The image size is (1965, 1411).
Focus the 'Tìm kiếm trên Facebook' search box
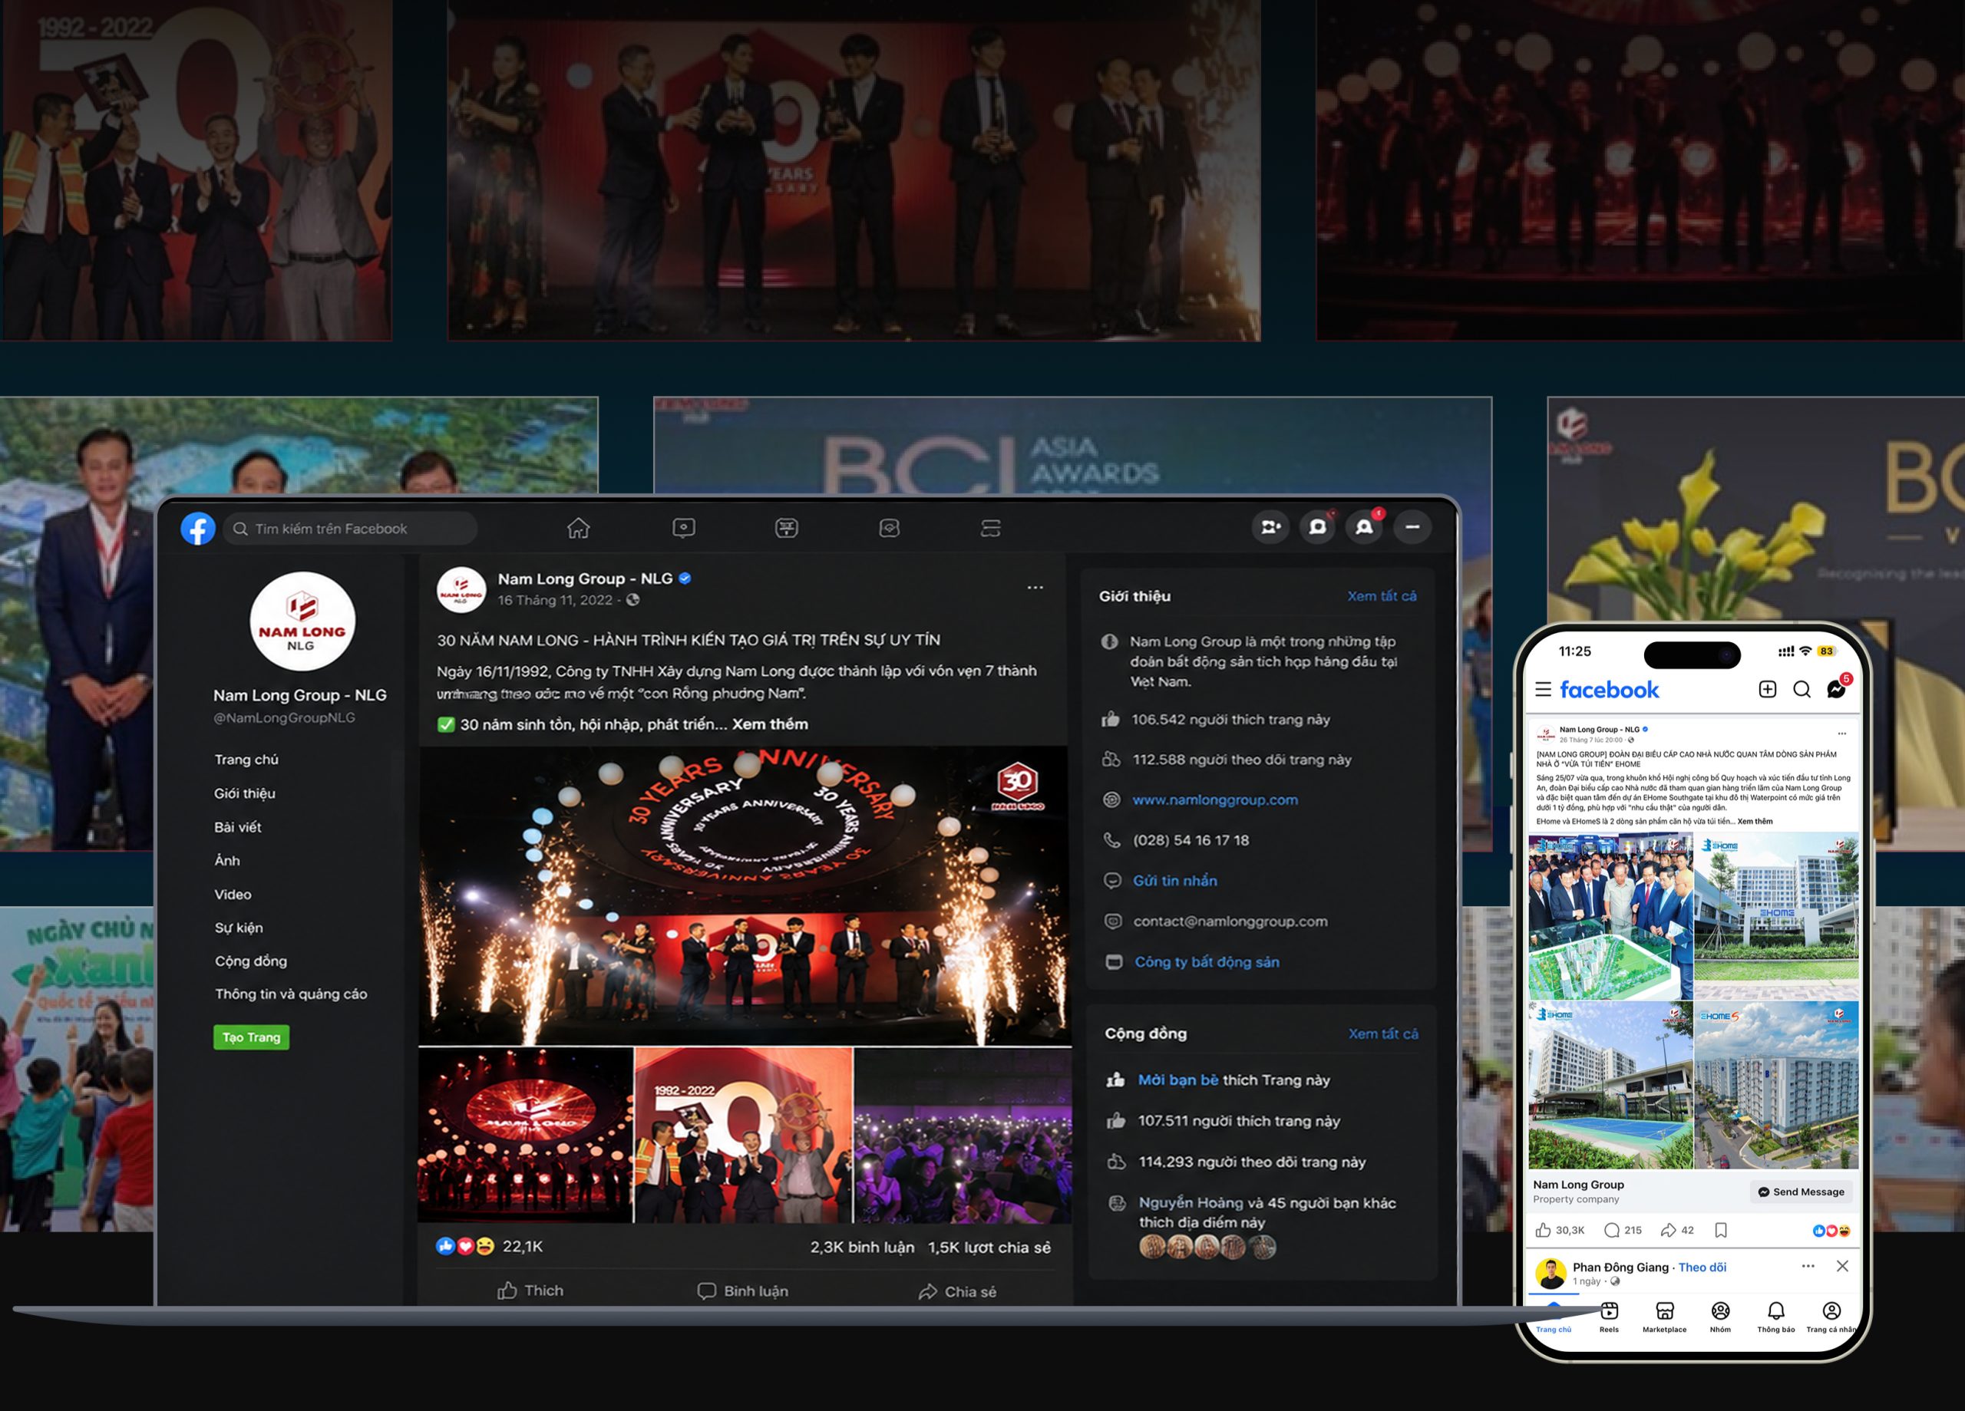(x=350, y=529)
